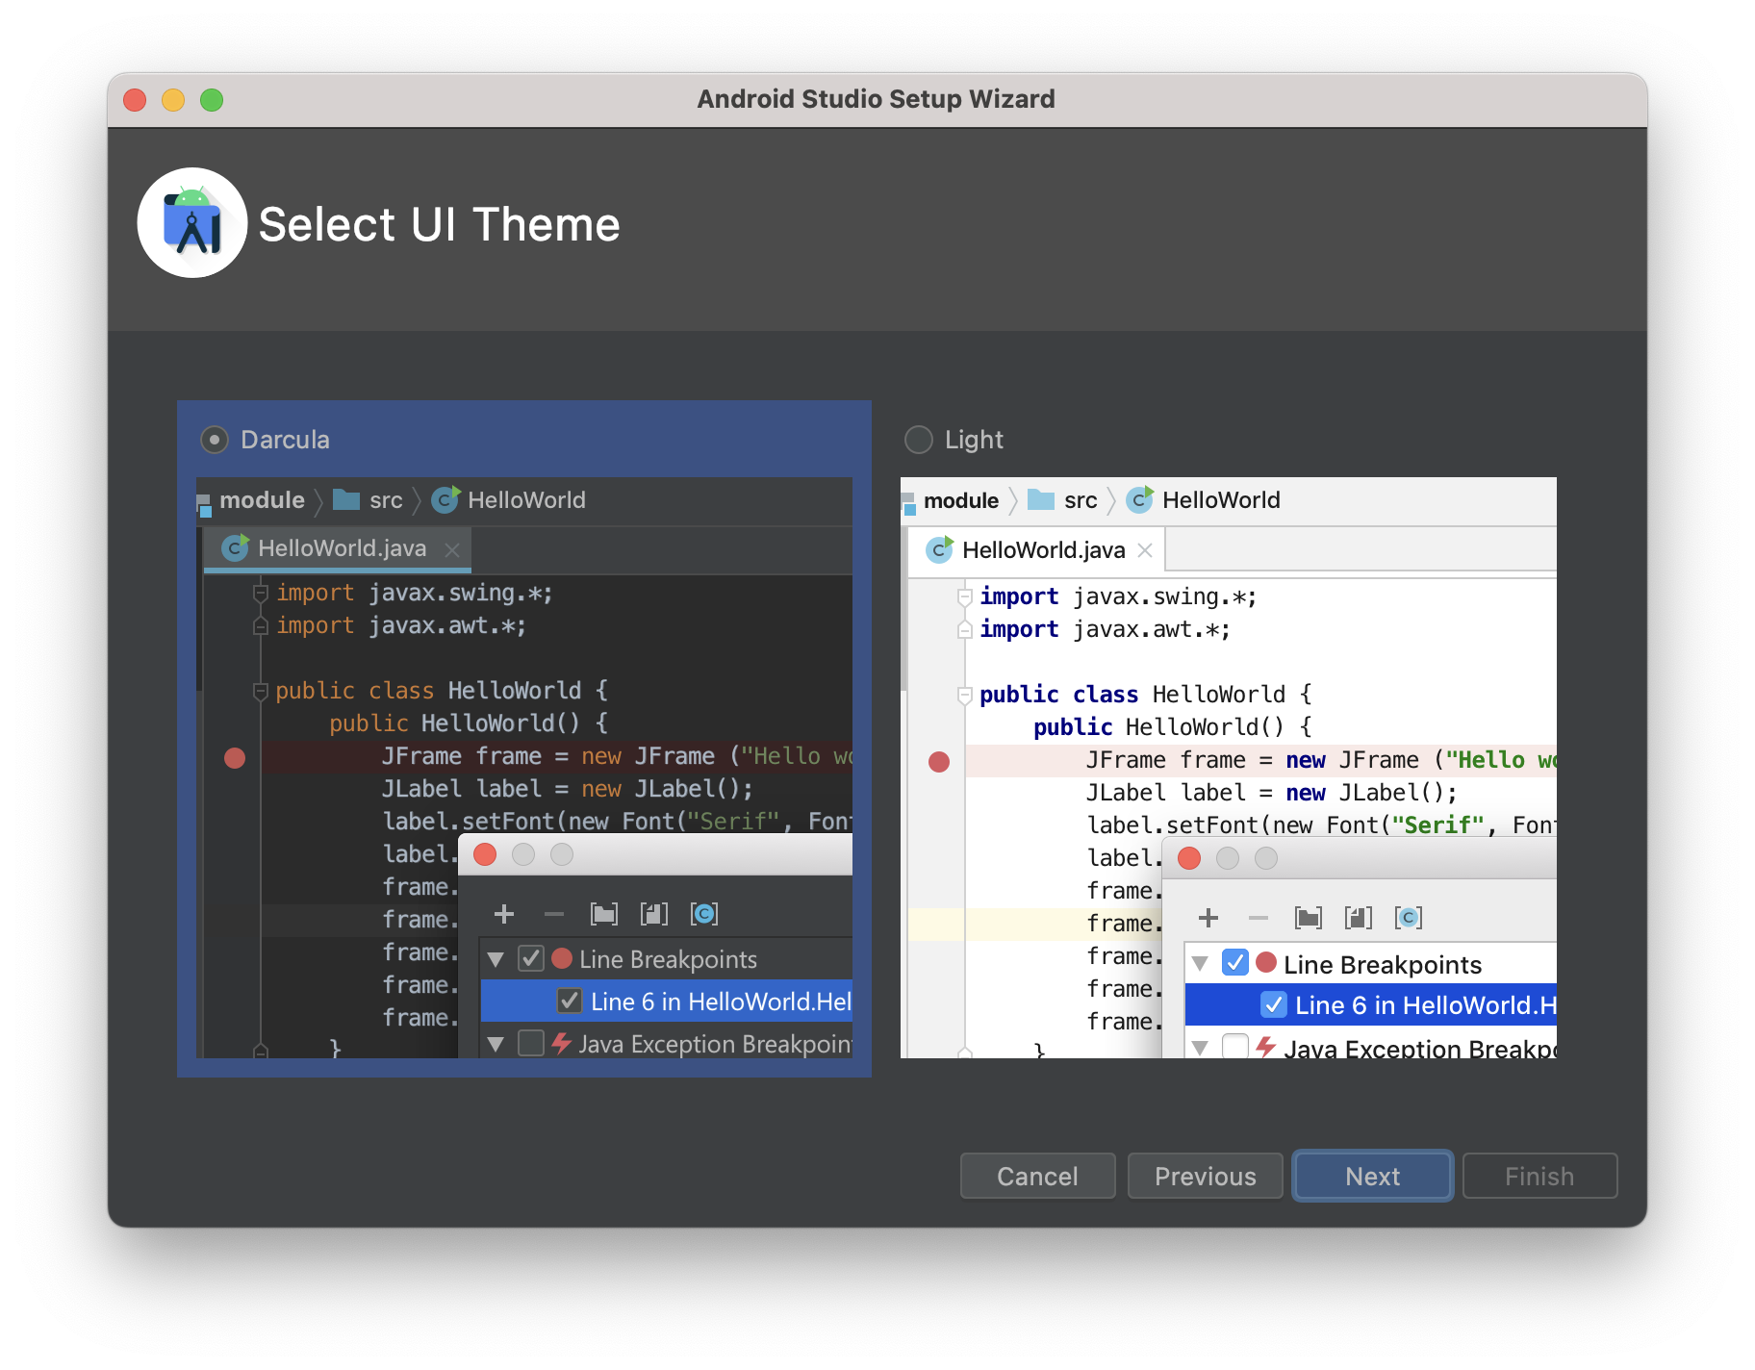Screen dimensions: 1755x1370
Task: Click the plus add icon in Light preview
Action: click(x=1208, y=918)
